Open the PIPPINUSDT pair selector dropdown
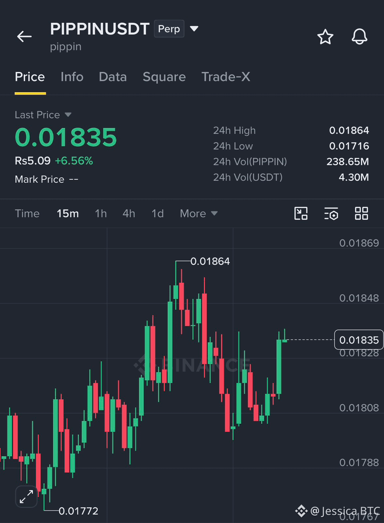The height and width of the screenshot is (523, 384). tap(194, 29)
